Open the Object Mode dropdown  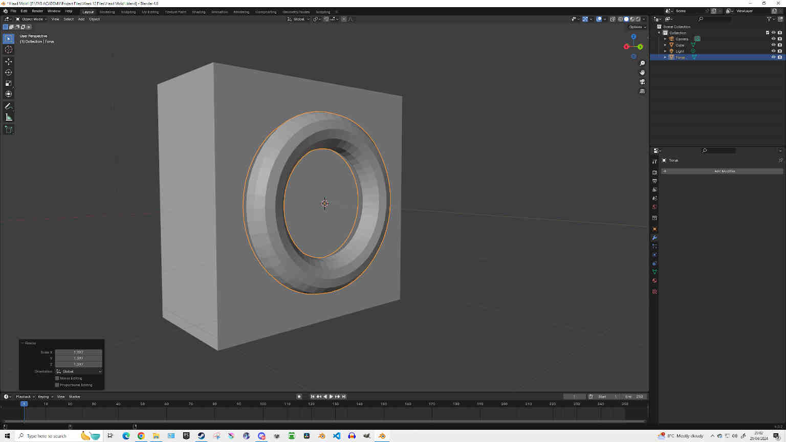[31, 19]
